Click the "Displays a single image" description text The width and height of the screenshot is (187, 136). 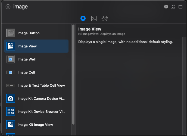(126, 42)
